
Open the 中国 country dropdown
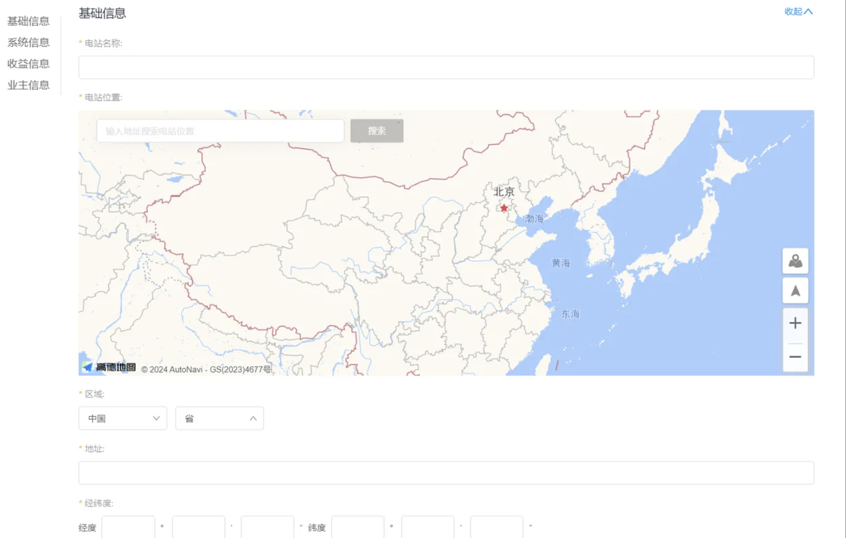[123, 418]
